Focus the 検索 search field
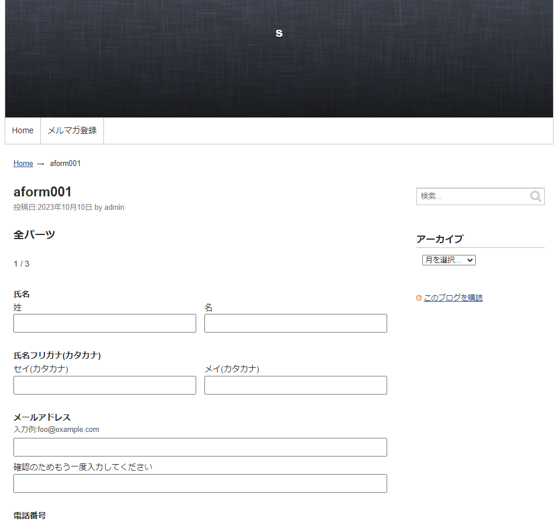Viewport: 560px width, 522px height. (x=472, y=196)
